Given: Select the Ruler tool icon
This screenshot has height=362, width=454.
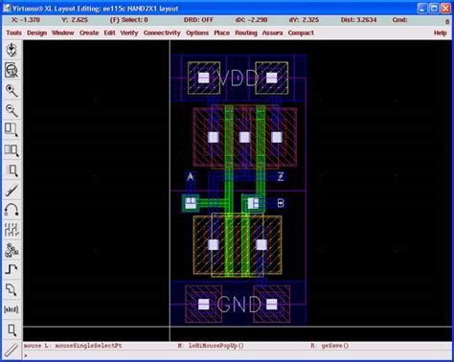Looking at the screenshot, I should (11, 351).
